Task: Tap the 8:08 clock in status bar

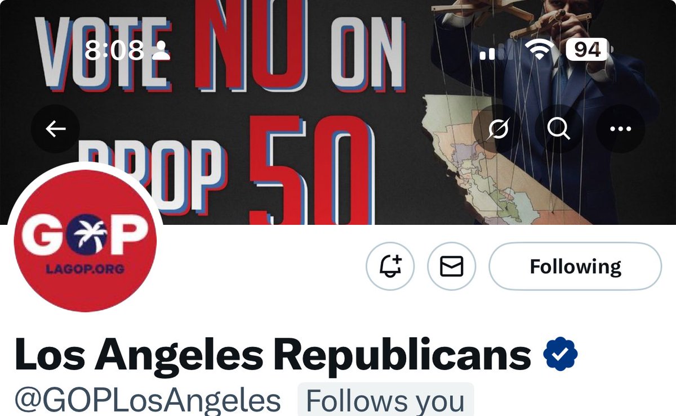Action: pos(114,51)
